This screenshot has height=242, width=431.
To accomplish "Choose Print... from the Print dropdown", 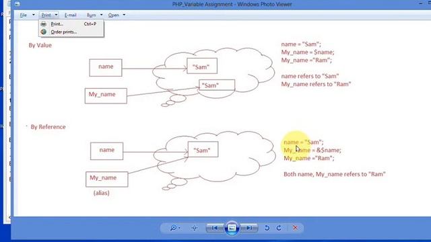I will click(x=71, y=24).
